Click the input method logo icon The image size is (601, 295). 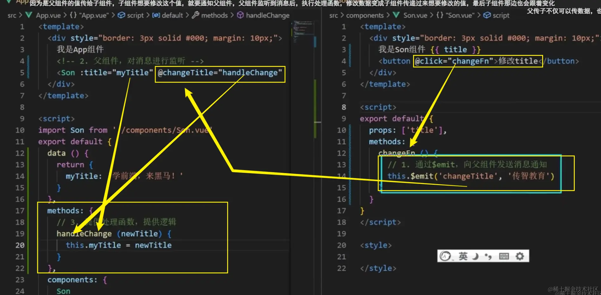(445, 256)
